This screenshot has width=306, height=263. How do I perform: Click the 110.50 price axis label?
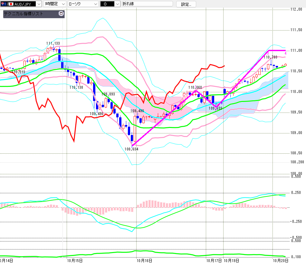click(x=296, y=71)
